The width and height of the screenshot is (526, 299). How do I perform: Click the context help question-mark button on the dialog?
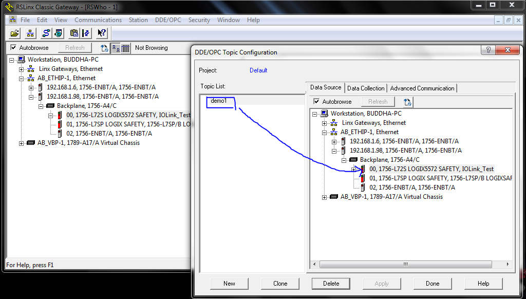488,50
